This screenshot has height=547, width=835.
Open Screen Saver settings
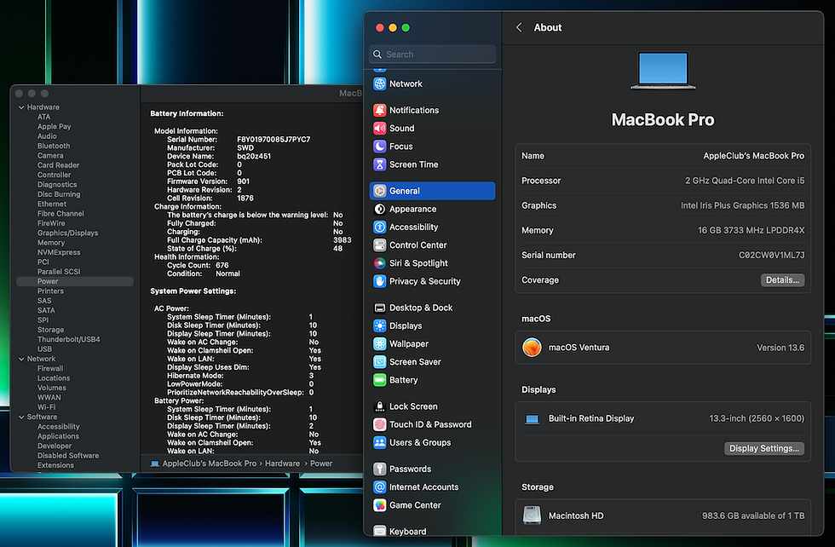click(432, 362)
